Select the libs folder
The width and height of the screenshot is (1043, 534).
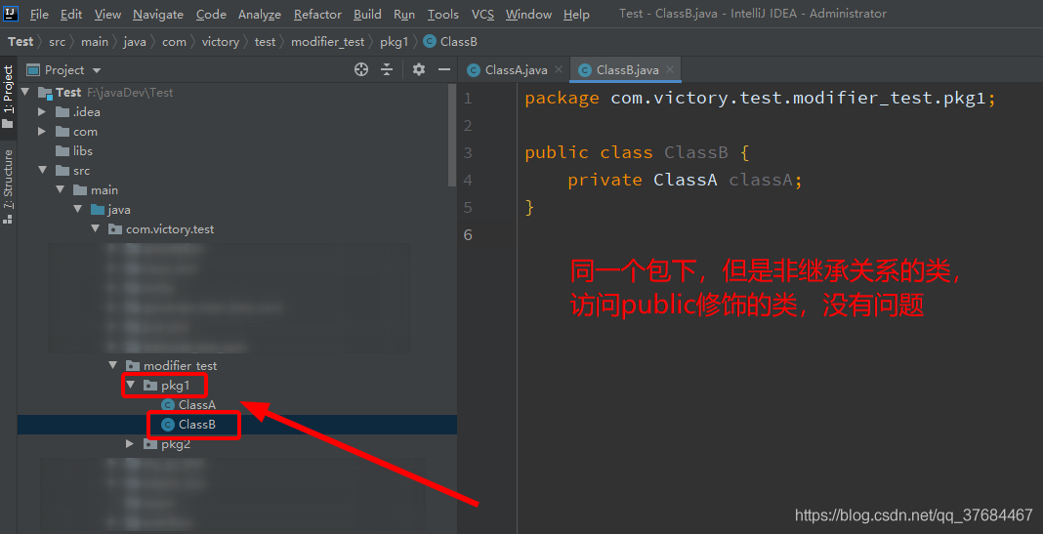pyautogui.click(x=82, y=151)
